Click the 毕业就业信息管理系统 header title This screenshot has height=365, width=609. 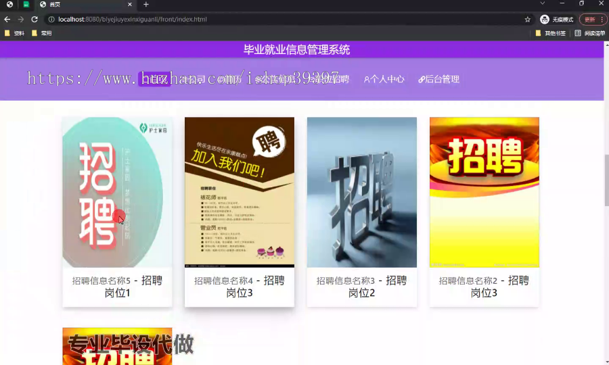297,49
